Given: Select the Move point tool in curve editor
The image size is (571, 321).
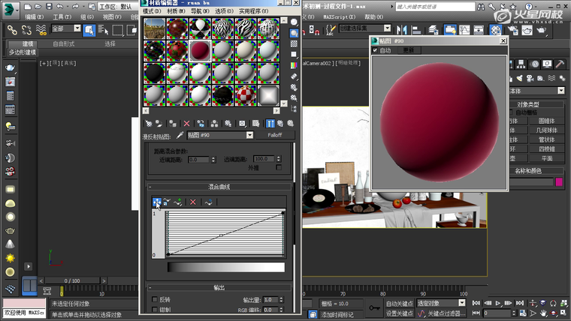Looking at the screenshot, I should (157, 202).
